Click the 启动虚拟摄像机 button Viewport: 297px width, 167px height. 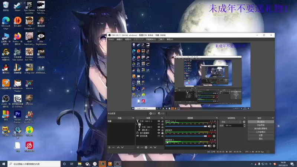(261, 128)
